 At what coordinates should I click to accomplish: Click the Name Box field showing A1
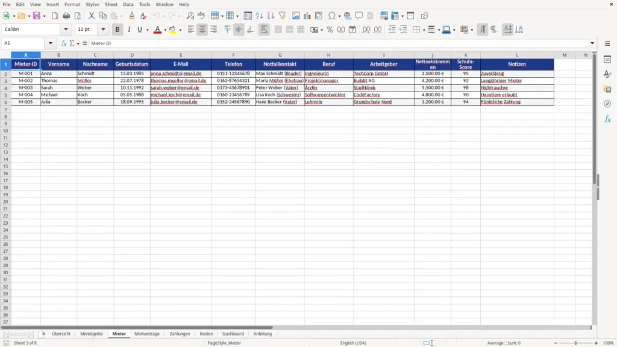click(24, 43)
